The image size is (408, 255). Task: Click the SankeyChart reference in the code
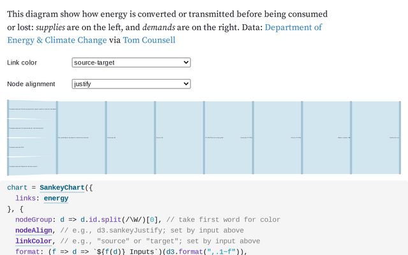62,187
